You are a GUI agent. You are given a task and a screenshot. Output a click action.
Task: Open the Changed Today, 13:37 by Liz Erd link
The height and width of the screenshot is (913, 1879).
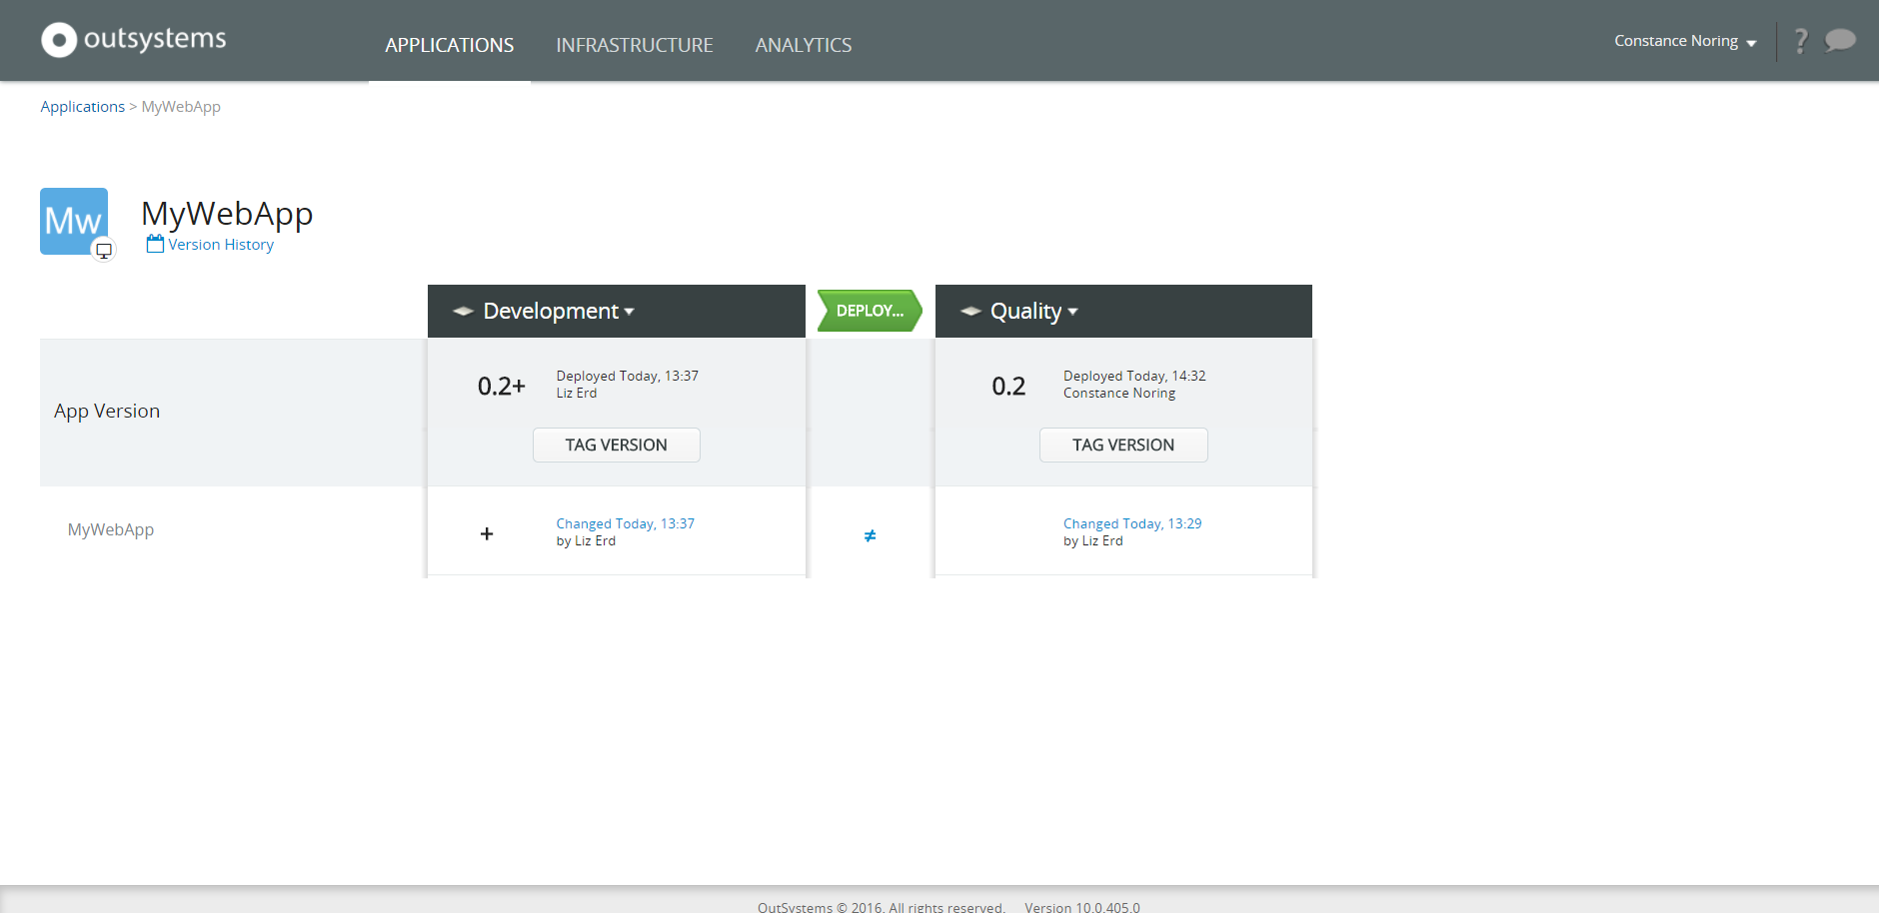pos(626,523)
